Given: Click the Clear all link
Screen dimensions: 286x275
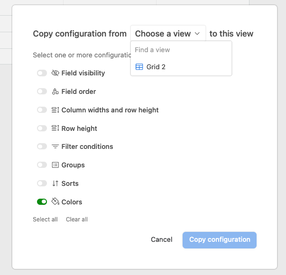Looking at the screenshot, I should pos(77,219).
